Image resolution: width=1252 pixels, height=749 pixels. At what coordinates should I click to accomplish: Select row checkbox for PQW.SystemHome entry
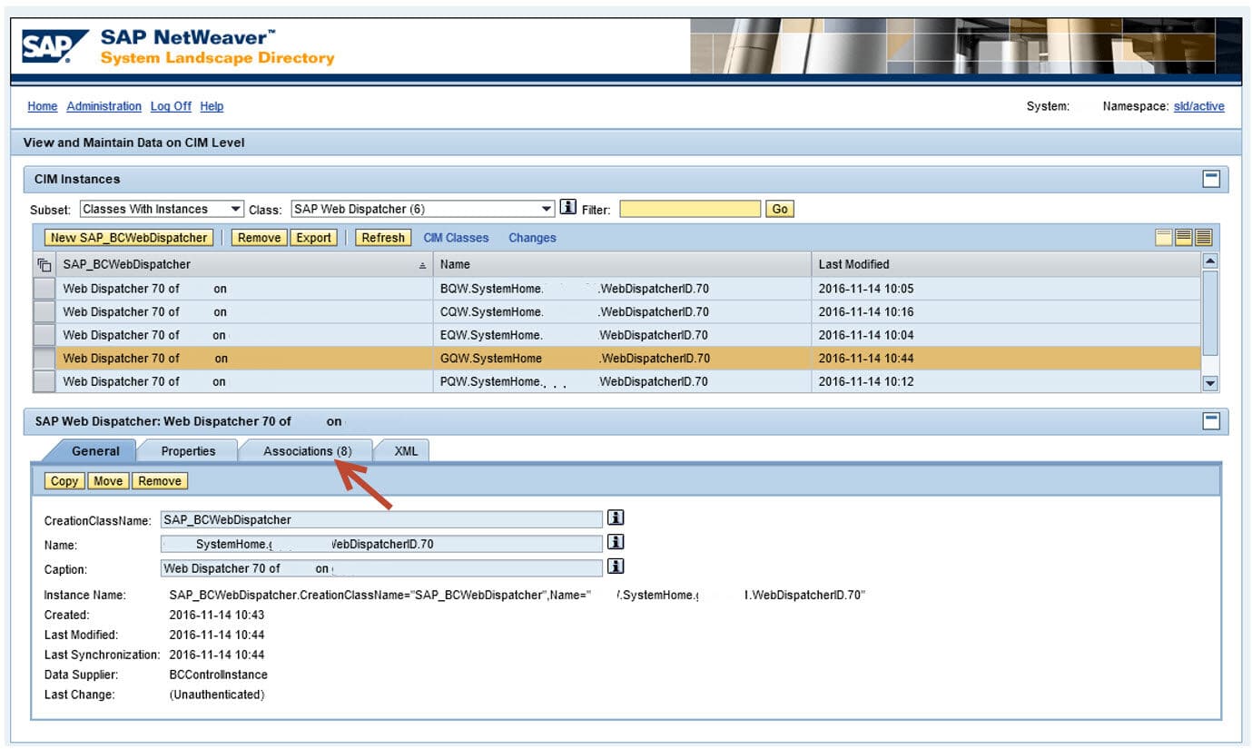[x=44, y=382]
